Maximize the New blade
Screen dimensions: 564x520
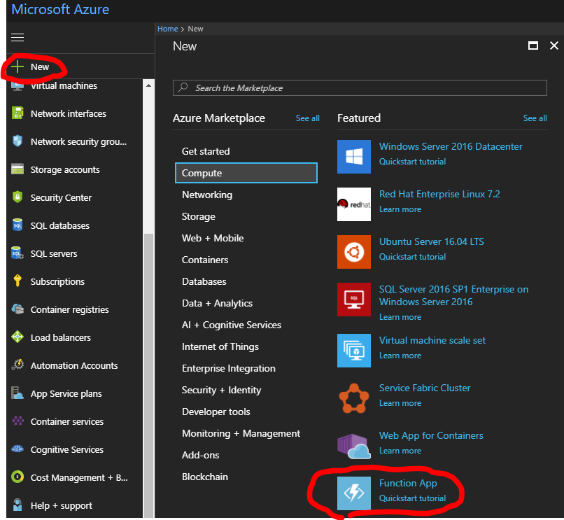(x=533, y=45)
